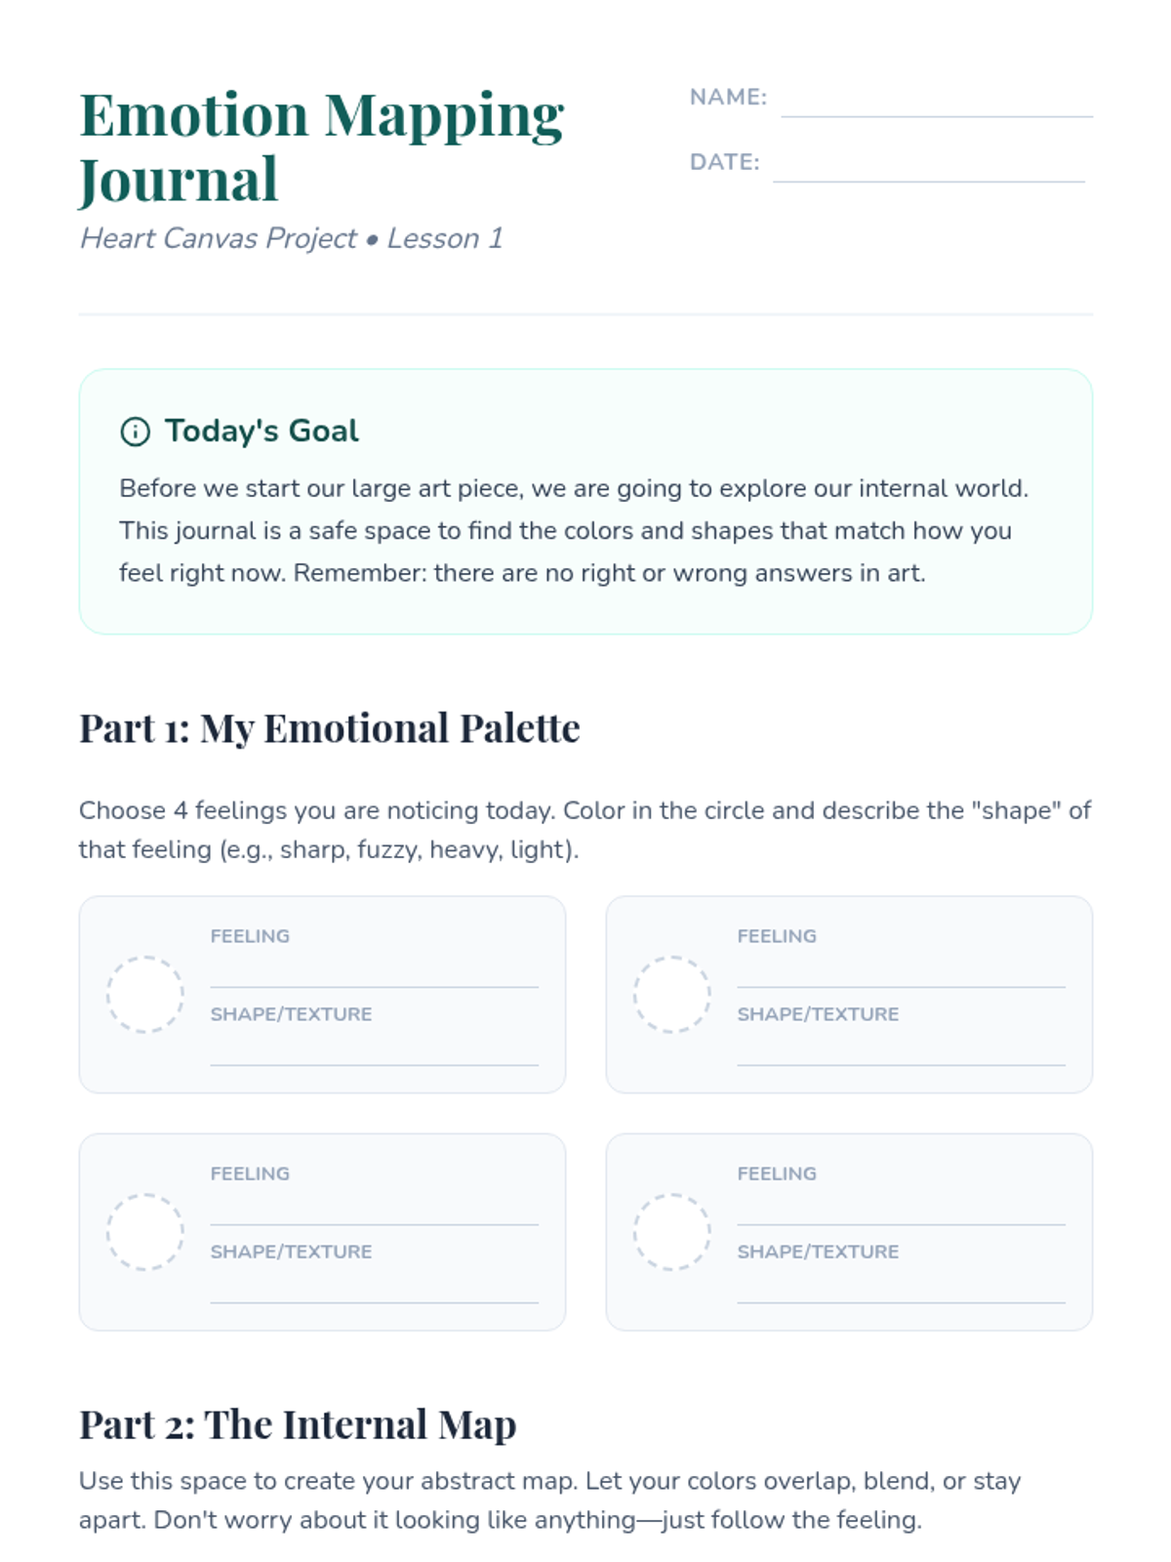The height and width of the screenshot is (1562, 1171).
Task: Click the Feeling line in bottom-left card
Action: [x=374, y=1211]
